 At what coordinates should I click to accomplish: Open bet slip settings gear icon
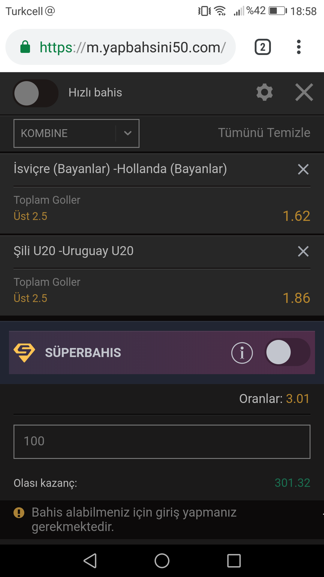(x=264, y=92)
